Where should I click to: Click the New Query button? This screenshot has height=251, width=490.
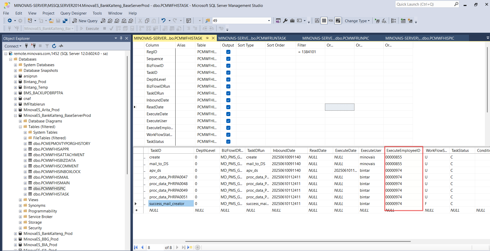pyautogui.click(x=85, y=21)
